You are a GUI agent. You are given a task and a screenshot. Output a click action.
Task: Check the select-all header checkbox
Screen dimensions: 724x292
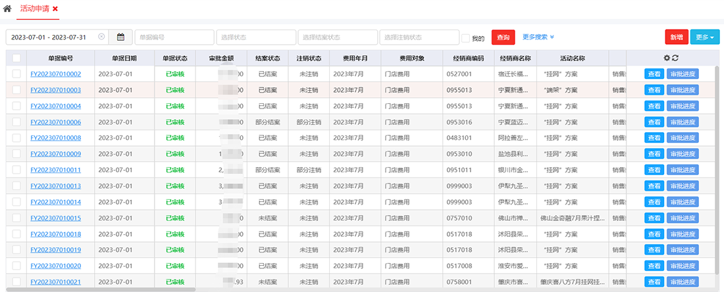16,58
